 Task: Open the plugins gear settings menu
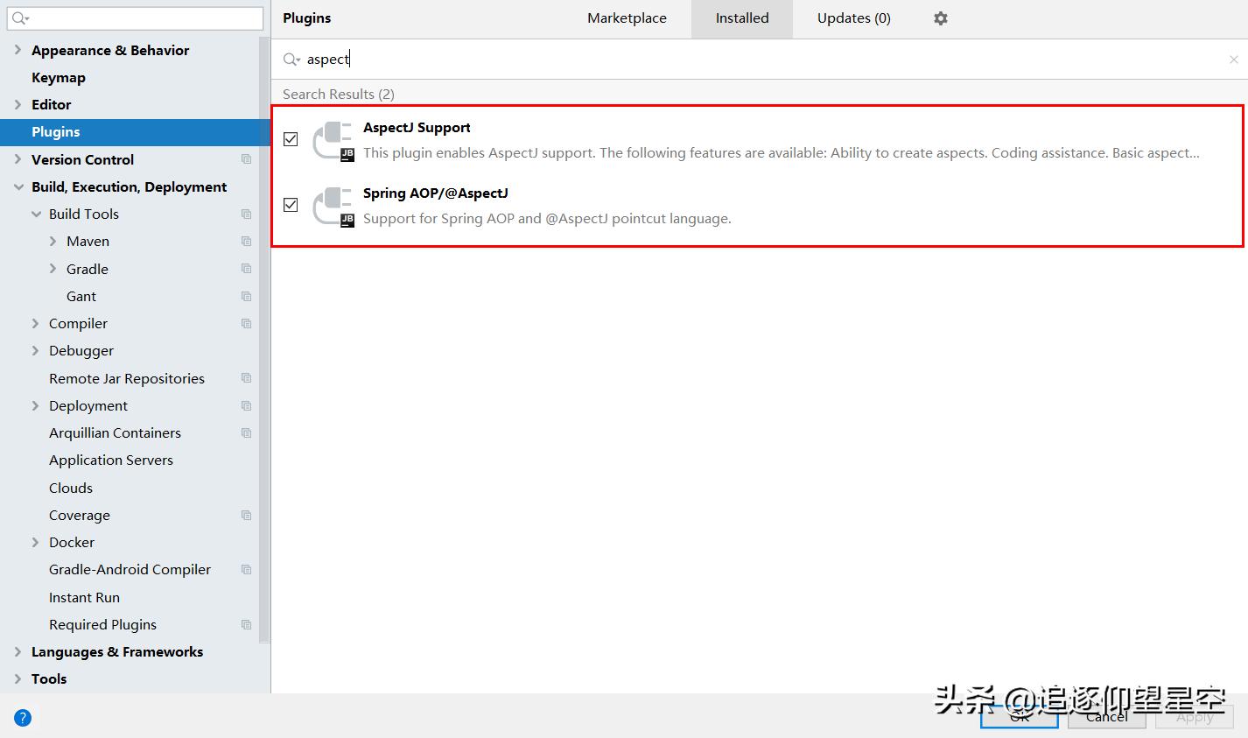941,18
